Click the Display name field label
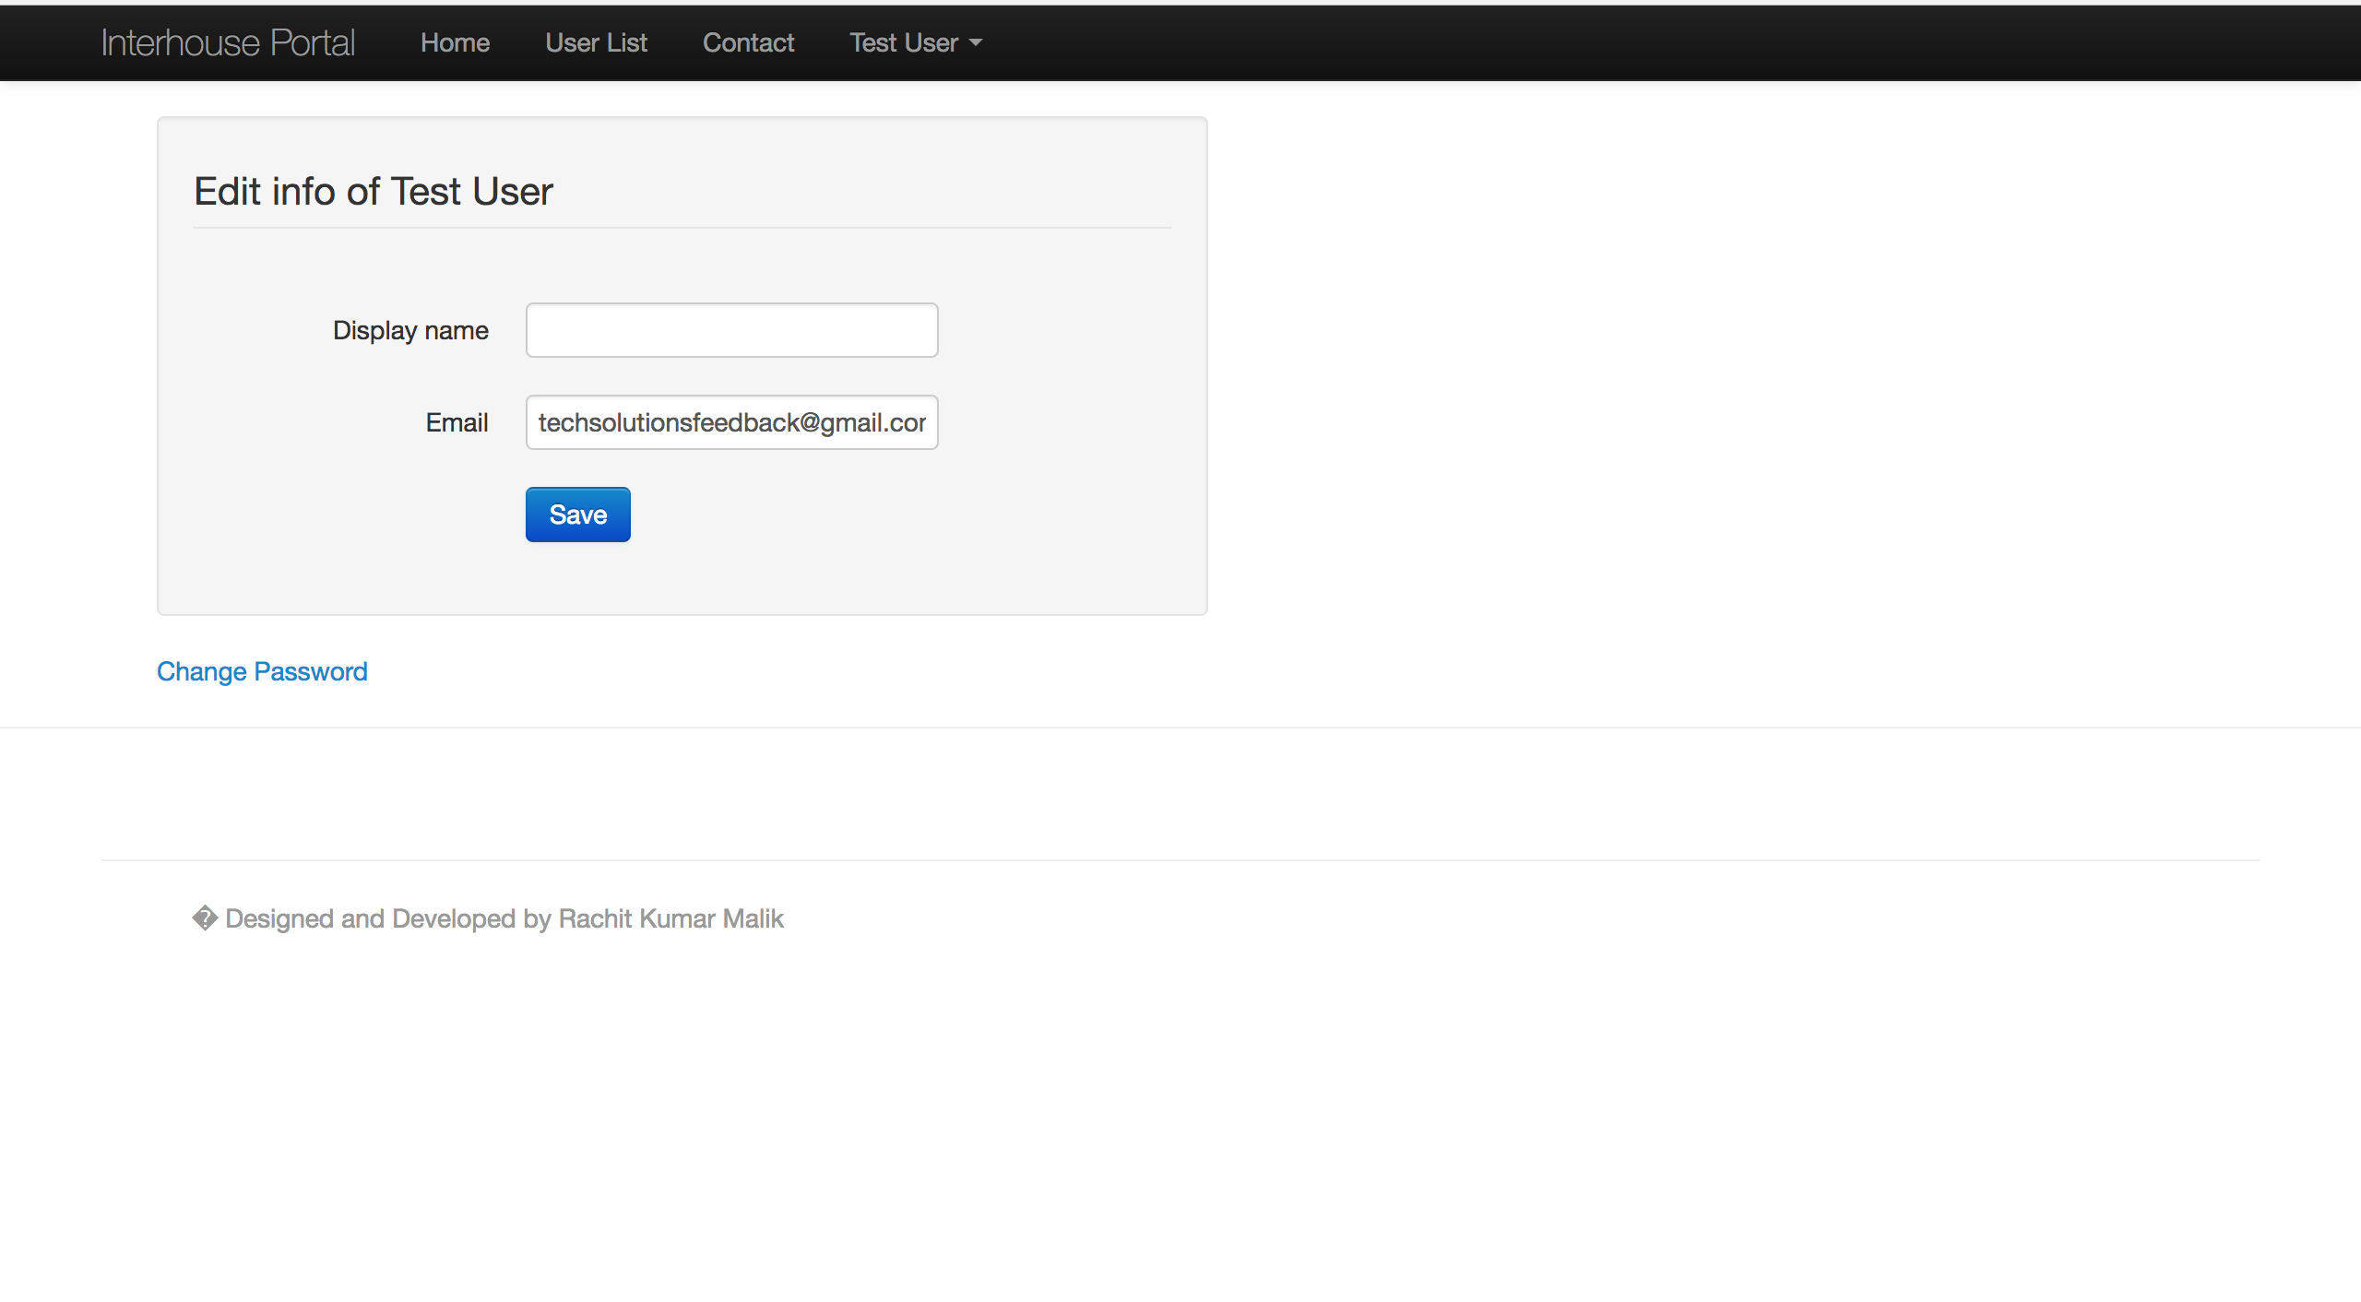This screenshot has width=2361, height=1302. (x=410, y=330)
